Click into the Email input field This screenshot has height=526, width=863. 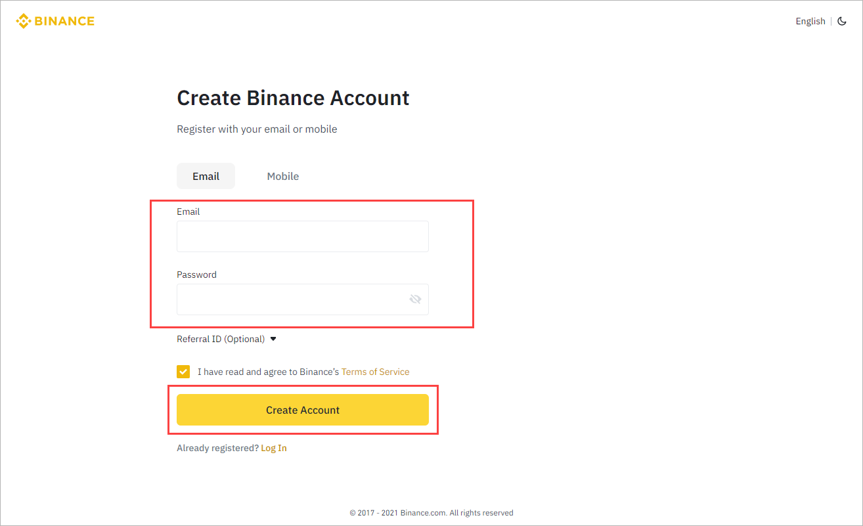point(302,236)
